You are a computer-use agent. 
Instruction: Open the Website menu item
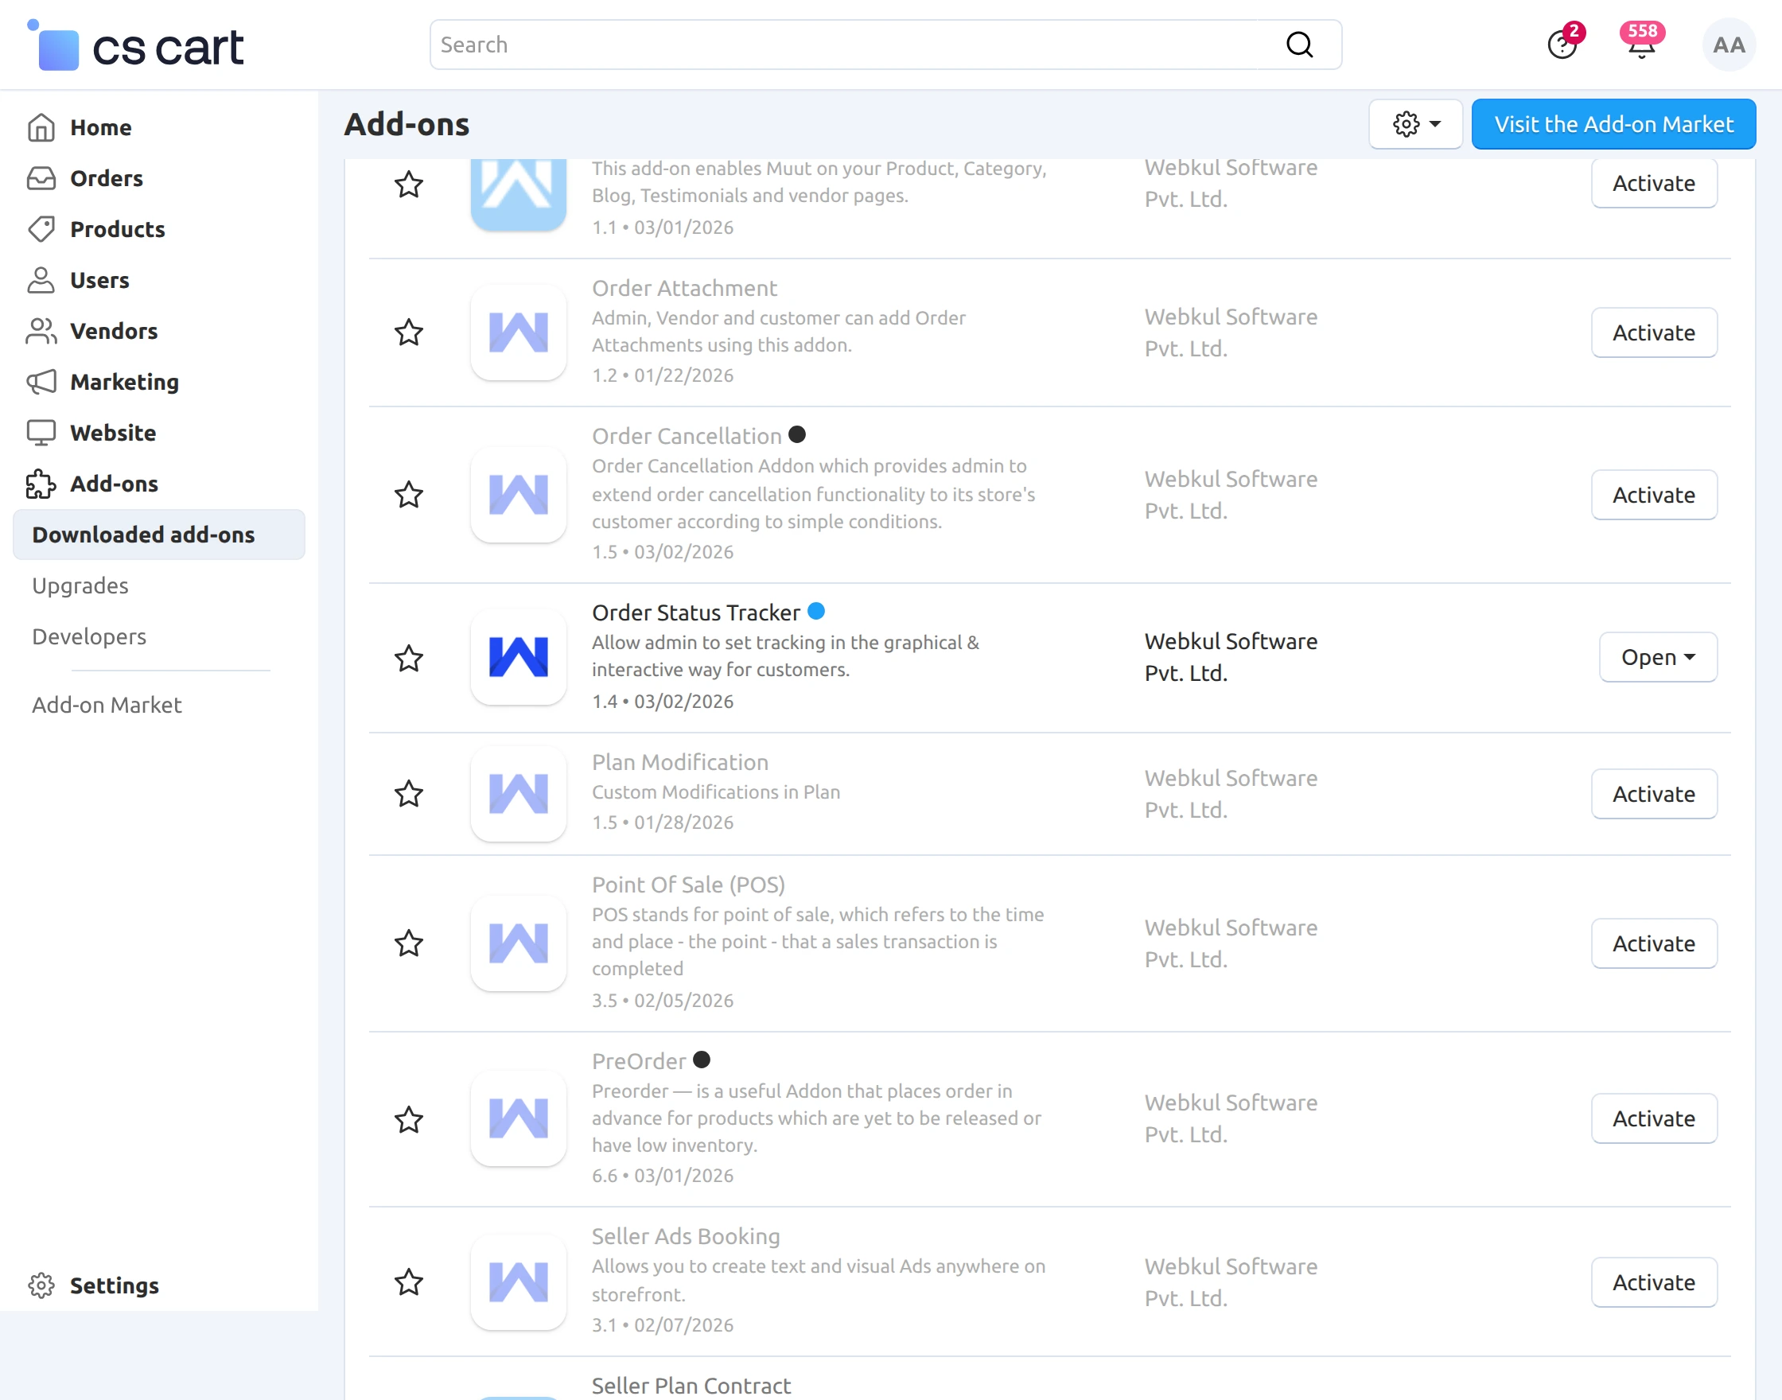pos(112,432)
